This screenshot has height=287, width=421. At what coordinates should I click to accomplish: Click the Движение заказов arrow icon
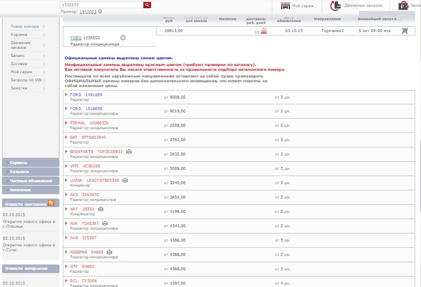click(335, 6)
